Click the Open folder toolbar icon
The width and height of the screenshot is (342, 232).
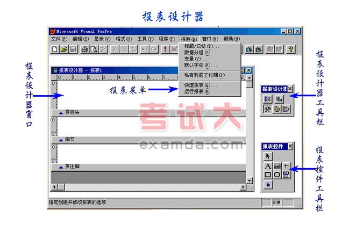click(63, 49)
